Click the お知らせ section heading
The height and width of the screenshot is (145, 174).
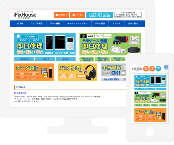pyautogui.click(x=21, y=87)
